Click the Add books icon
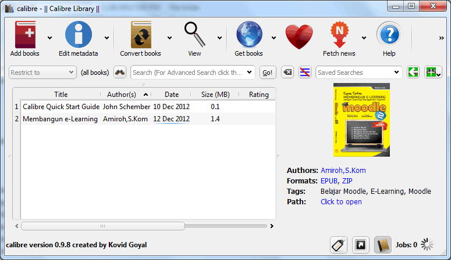This screenshot has width=451, height=260. 25,34
